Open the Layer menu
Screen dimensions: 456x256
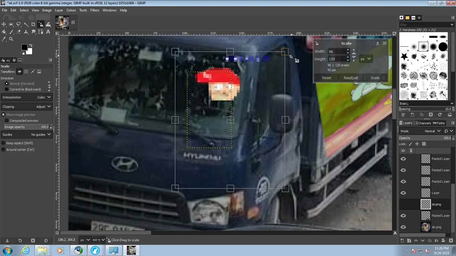point(59,10)
